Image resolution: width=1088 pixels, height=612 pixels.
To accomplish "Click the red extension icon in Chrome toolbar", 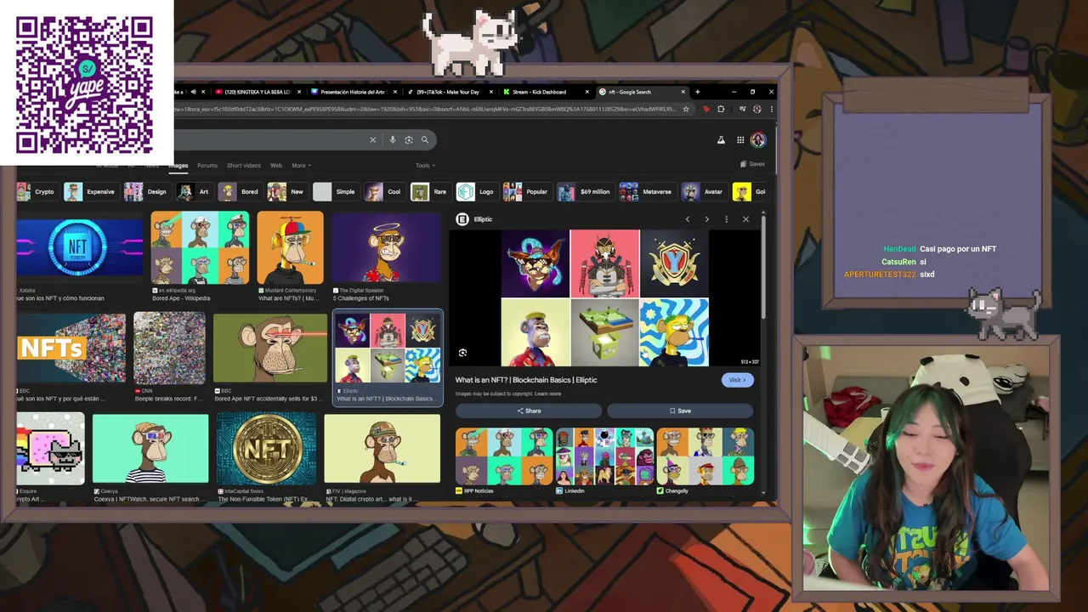I will (705, 109).
